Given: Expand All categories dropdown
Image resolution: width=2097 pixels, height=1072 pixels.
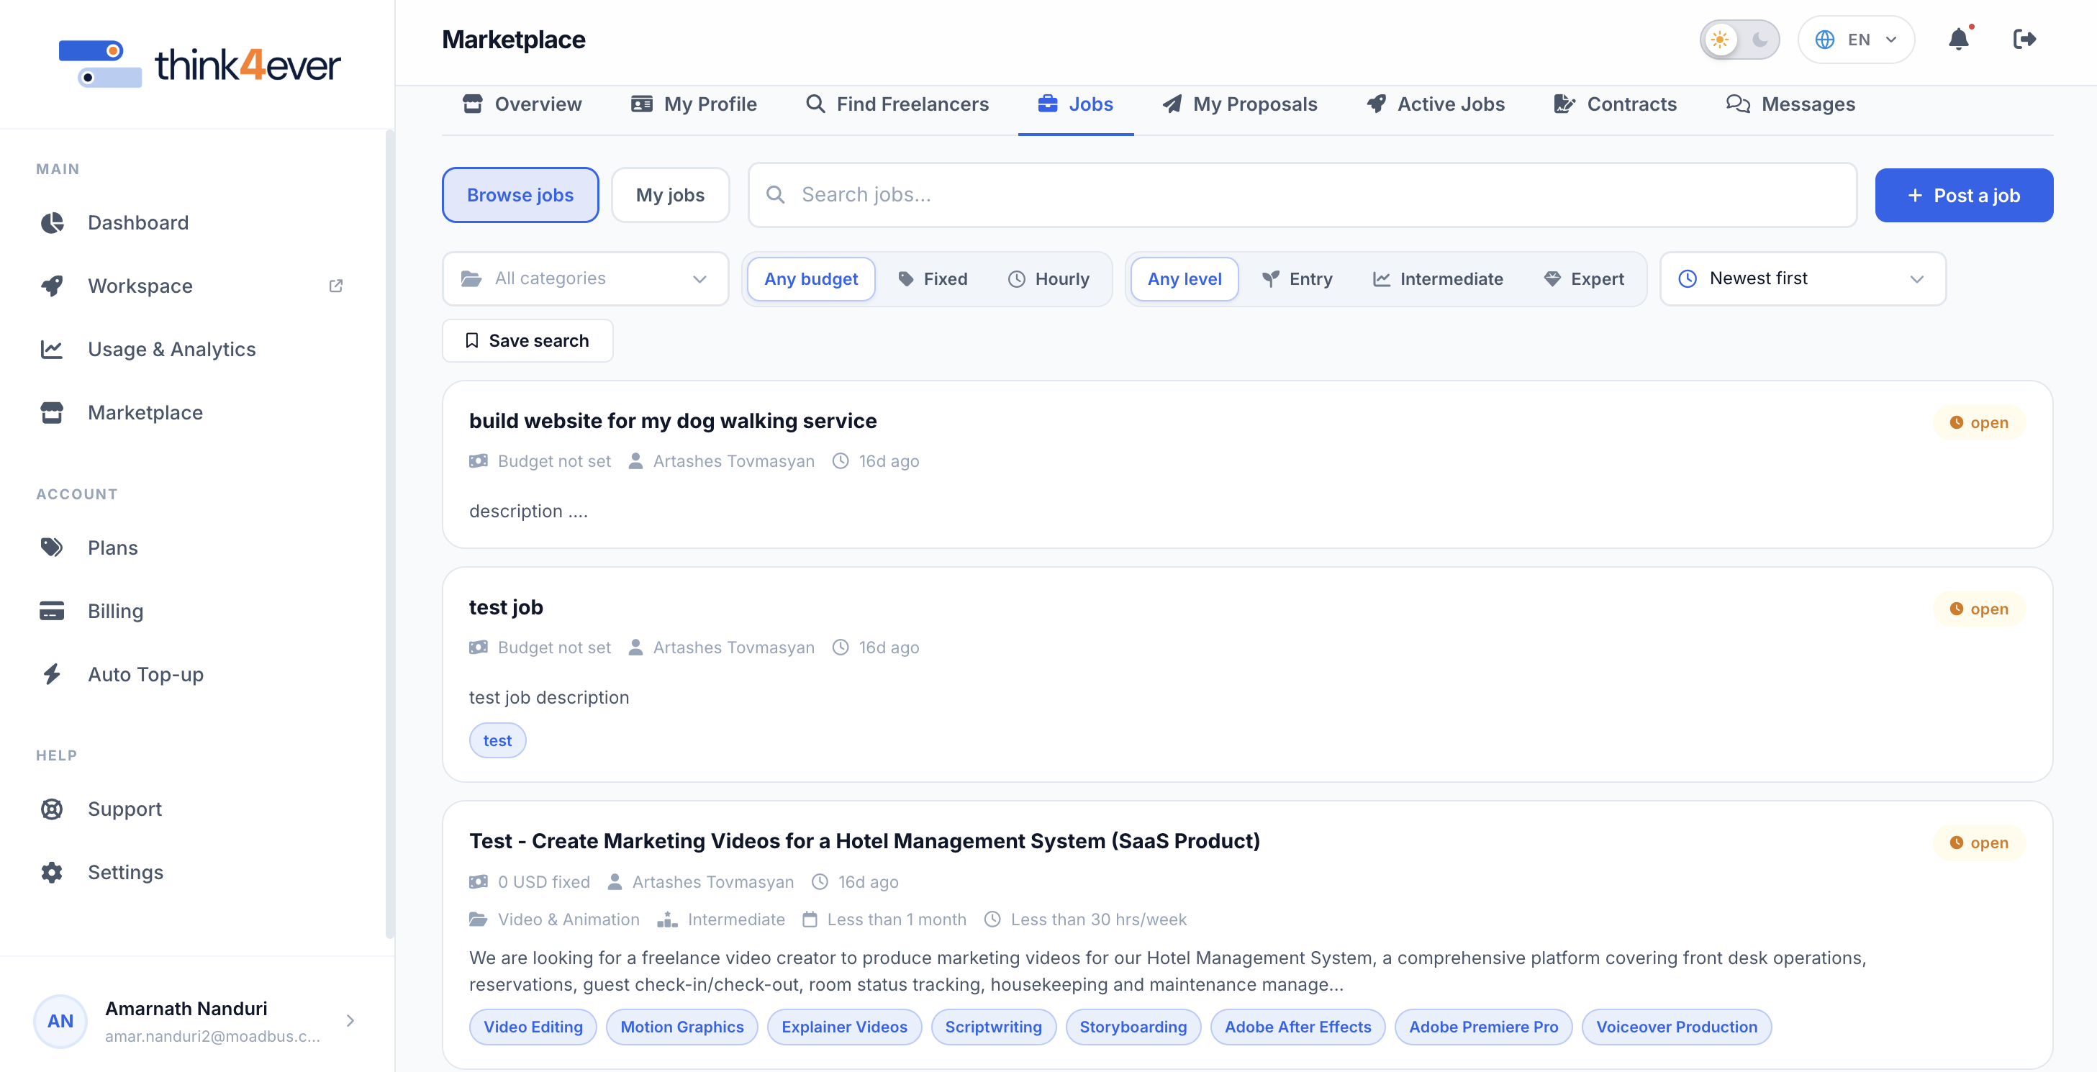Looking at the screenshot, I should (x=584, y=278).
